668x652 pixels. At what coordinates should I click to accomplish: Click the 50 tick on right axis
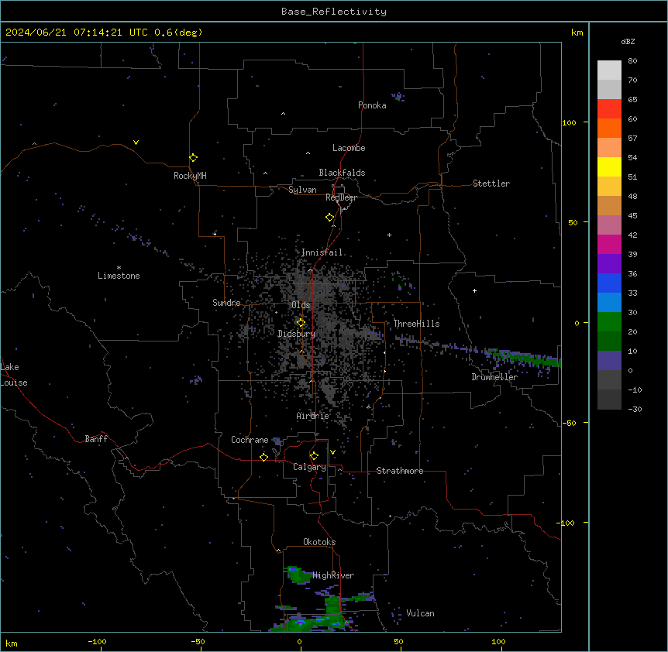click(573, 222)
